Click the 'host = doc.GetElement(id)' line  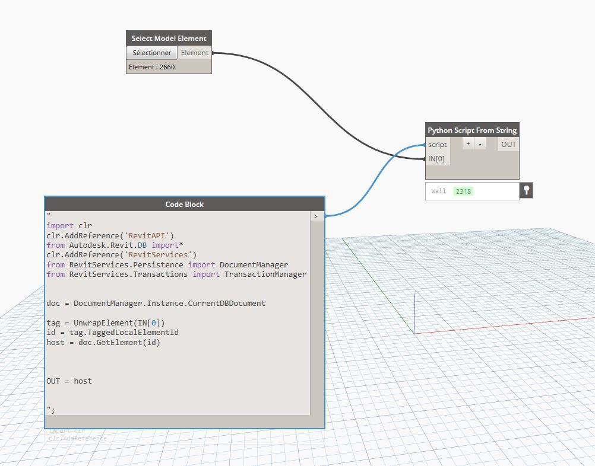[x=103, y=342]
